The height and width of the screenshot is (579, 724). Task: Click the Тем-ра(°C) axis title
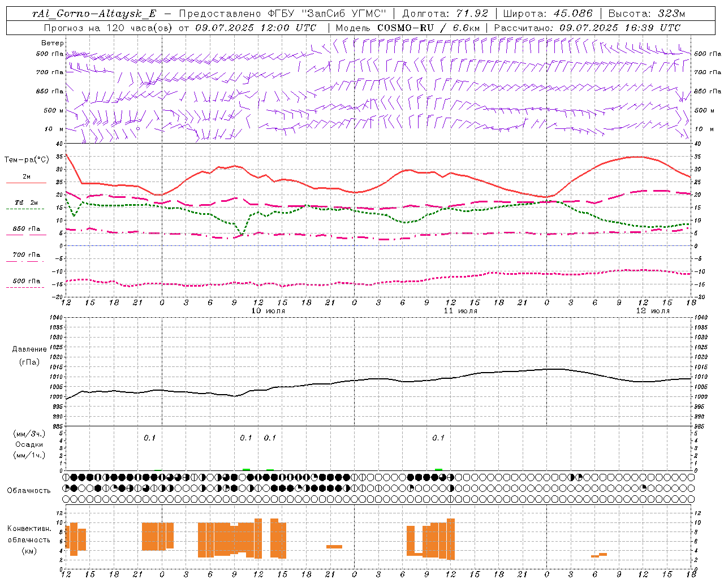click(x=27, y=160)
